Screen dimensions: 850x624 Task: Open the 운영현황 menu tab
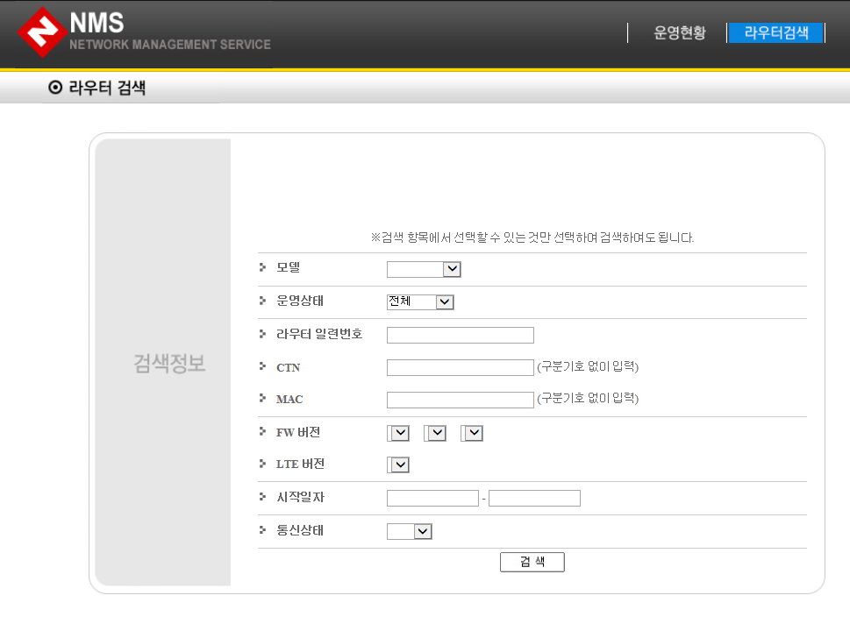click(679, 32)
